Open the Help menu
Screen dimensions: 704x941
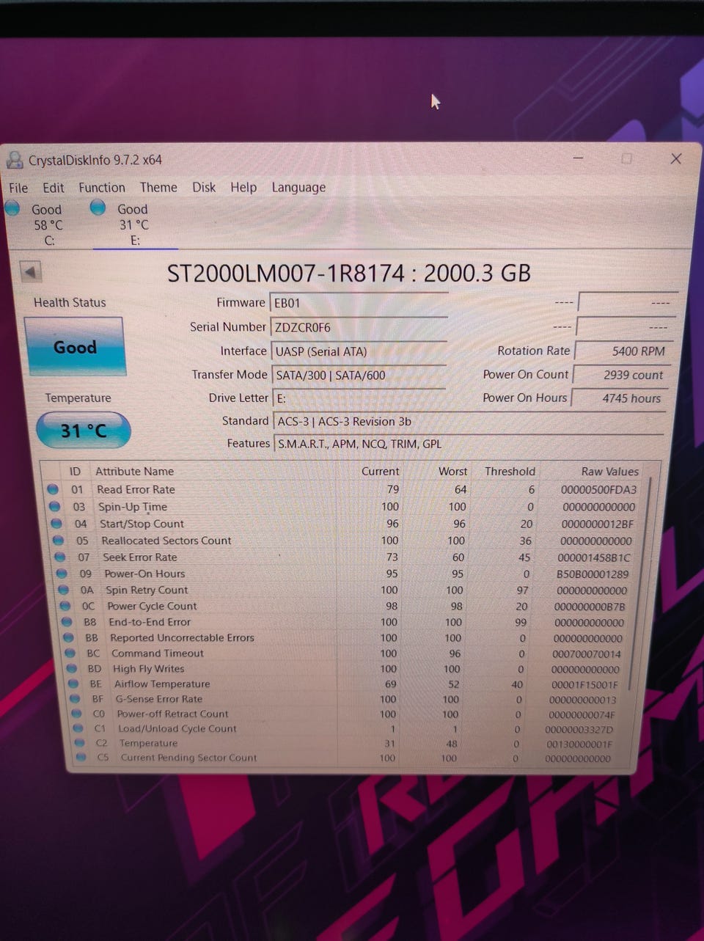tap(243, 188)
